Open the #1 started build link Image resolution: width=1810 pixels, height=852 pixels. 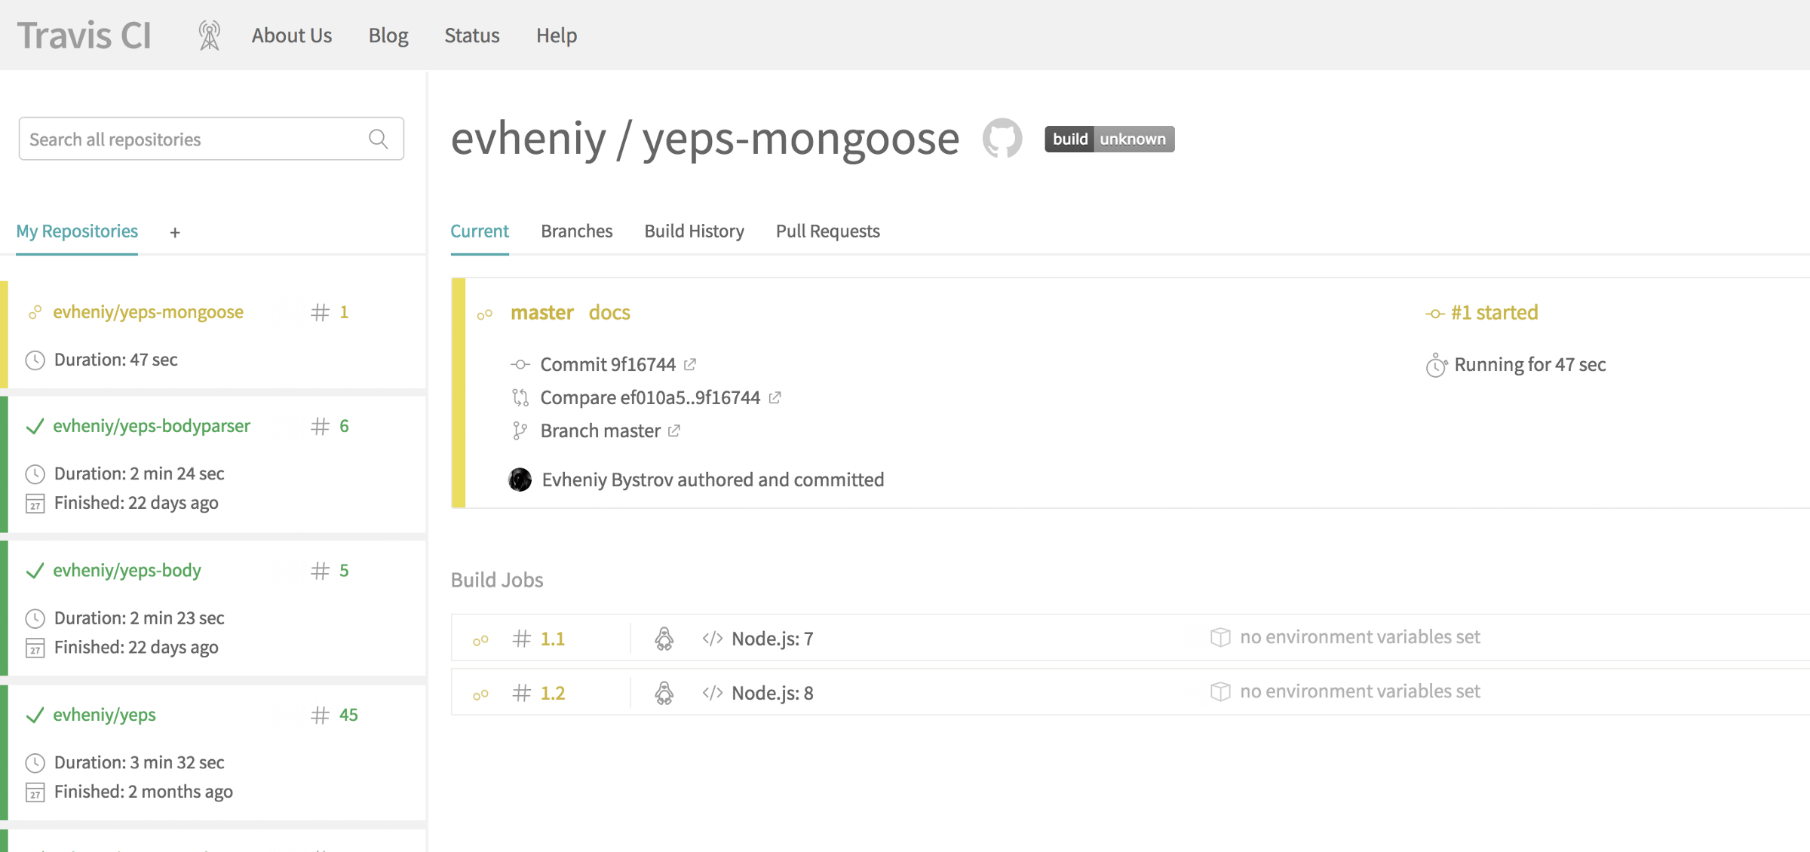coord(1493,312)
